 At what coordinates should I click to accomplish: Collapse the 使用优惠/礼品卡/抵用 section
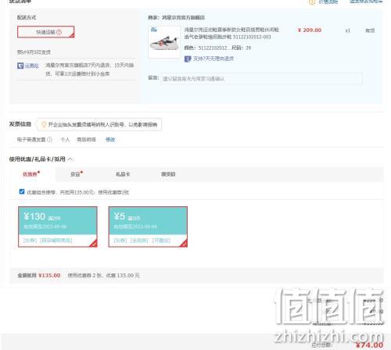pos(70,159)
